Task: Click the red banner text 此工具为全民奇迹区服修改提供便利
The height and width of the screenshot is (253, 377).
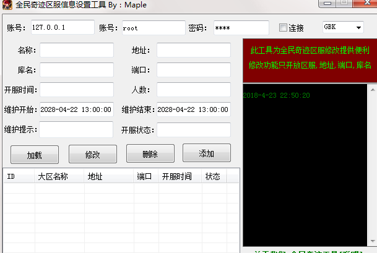Action: point(310,50)
